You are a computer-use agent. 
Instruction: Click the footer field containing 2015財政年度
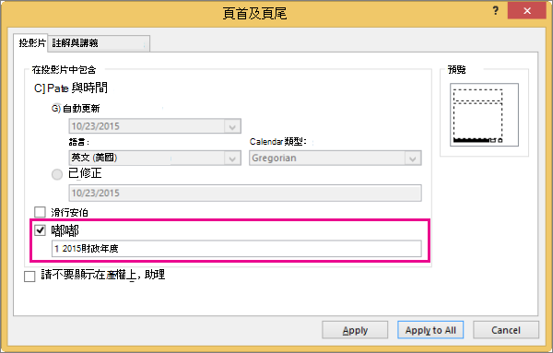tap(236, 249)
